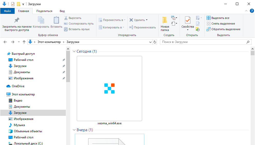Image resolution: width=255 pixels, height=145 pixels.
Task: Click the Help question mark icon
Action: (252, 11)
